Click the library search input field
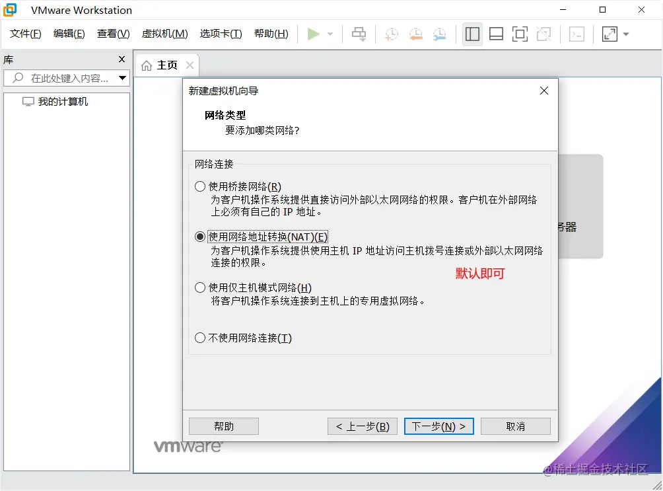The height and width of the screenshot is (491, 663). (67, 78)
